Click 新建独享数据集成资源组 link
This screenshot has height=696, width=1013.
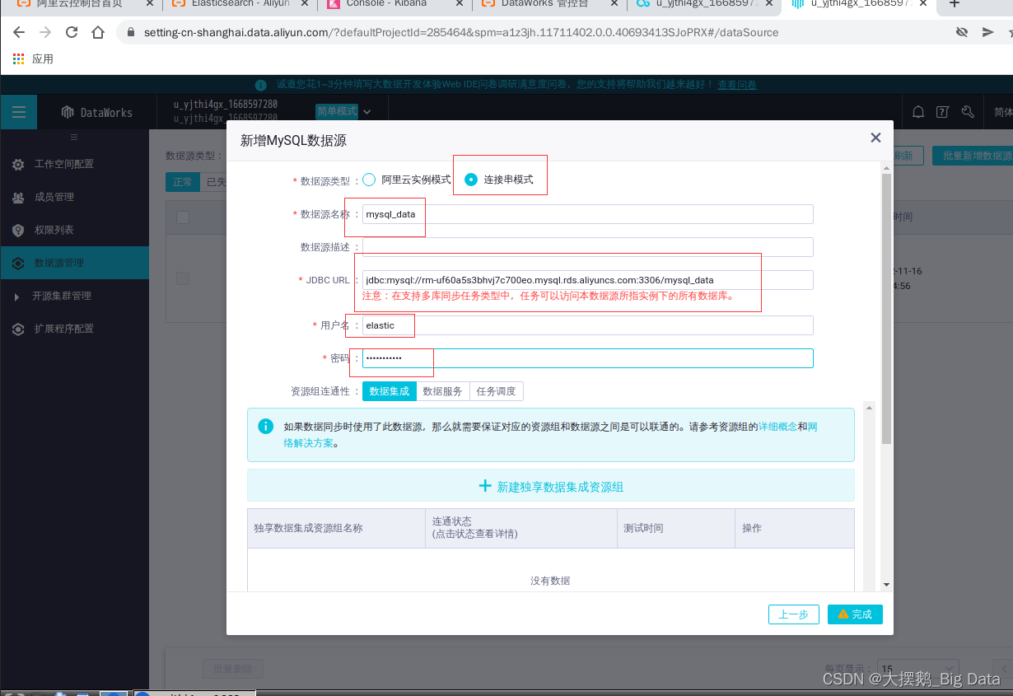pyautogui.click(x=560, y=487)
